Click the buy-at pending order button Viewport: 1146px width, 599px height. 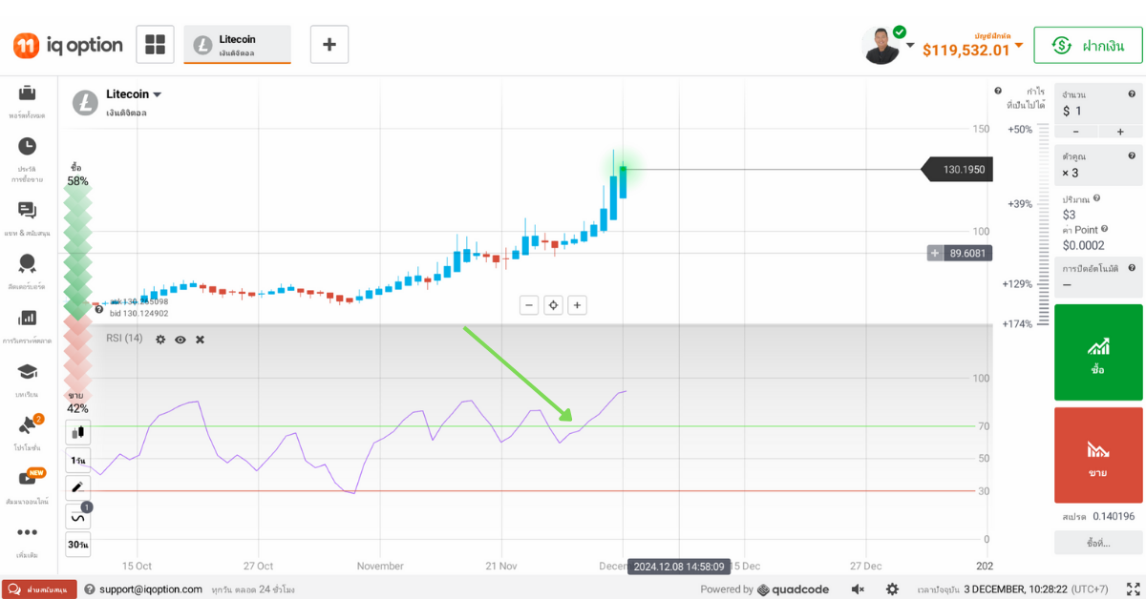pyautogui.click(x=1098, y=543)
